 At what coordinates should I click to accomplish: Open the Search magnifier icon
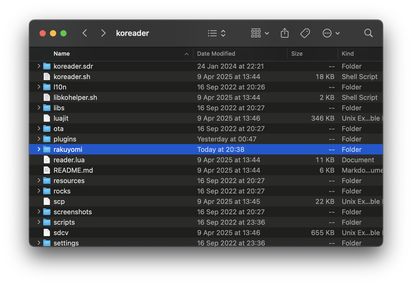368,33
